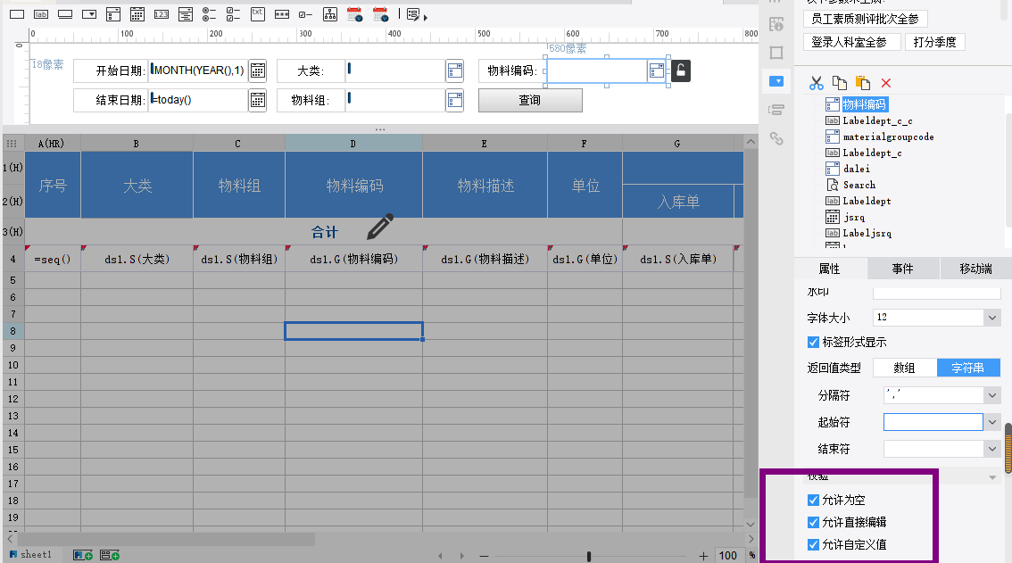Image resolution: width=1012 pixels, height=563 pixels.
Task: Expand the 分隔符 dropdown
Action: tap(991, 394)
